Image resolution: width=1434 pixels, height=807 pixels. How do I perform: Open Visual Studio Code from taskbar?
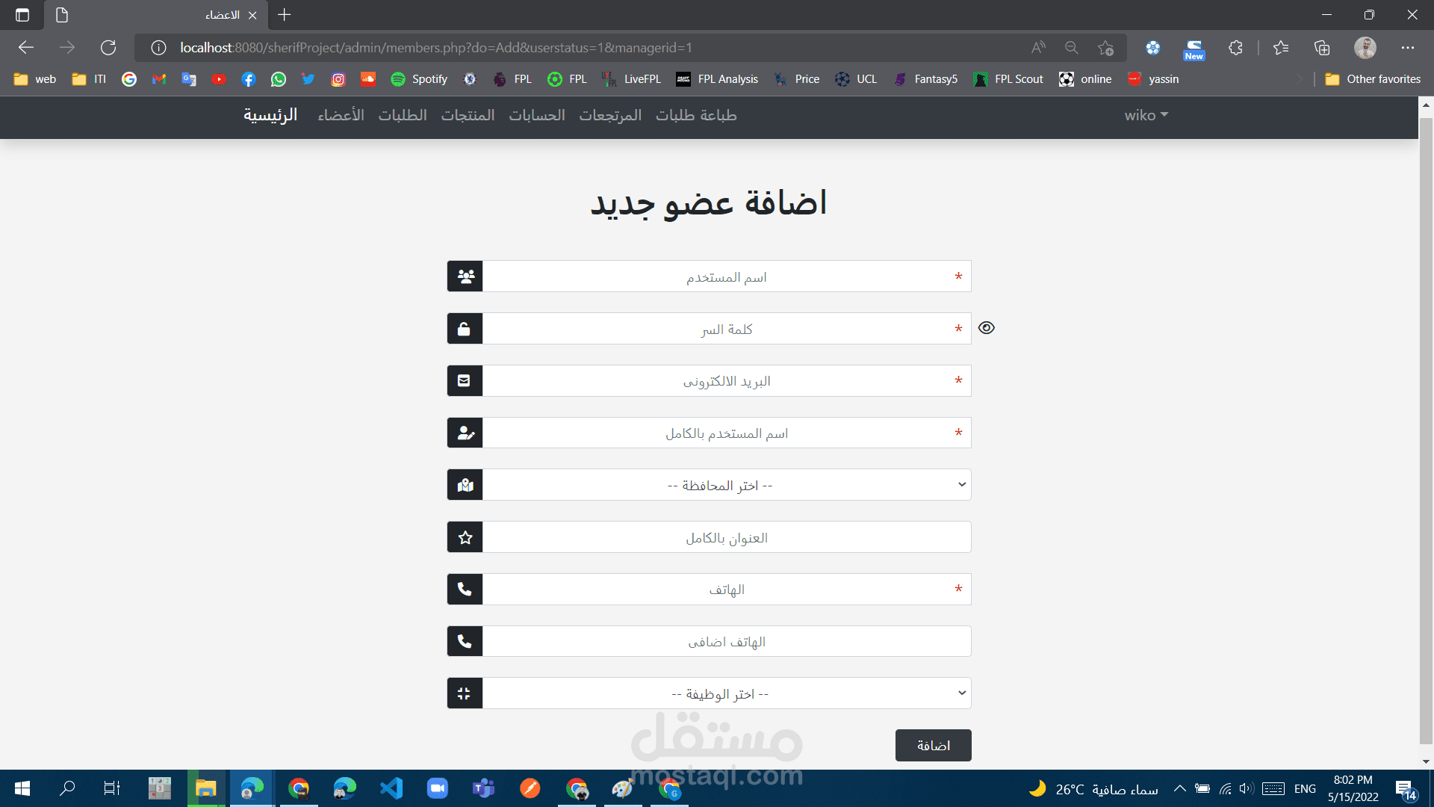click(391, 788)
